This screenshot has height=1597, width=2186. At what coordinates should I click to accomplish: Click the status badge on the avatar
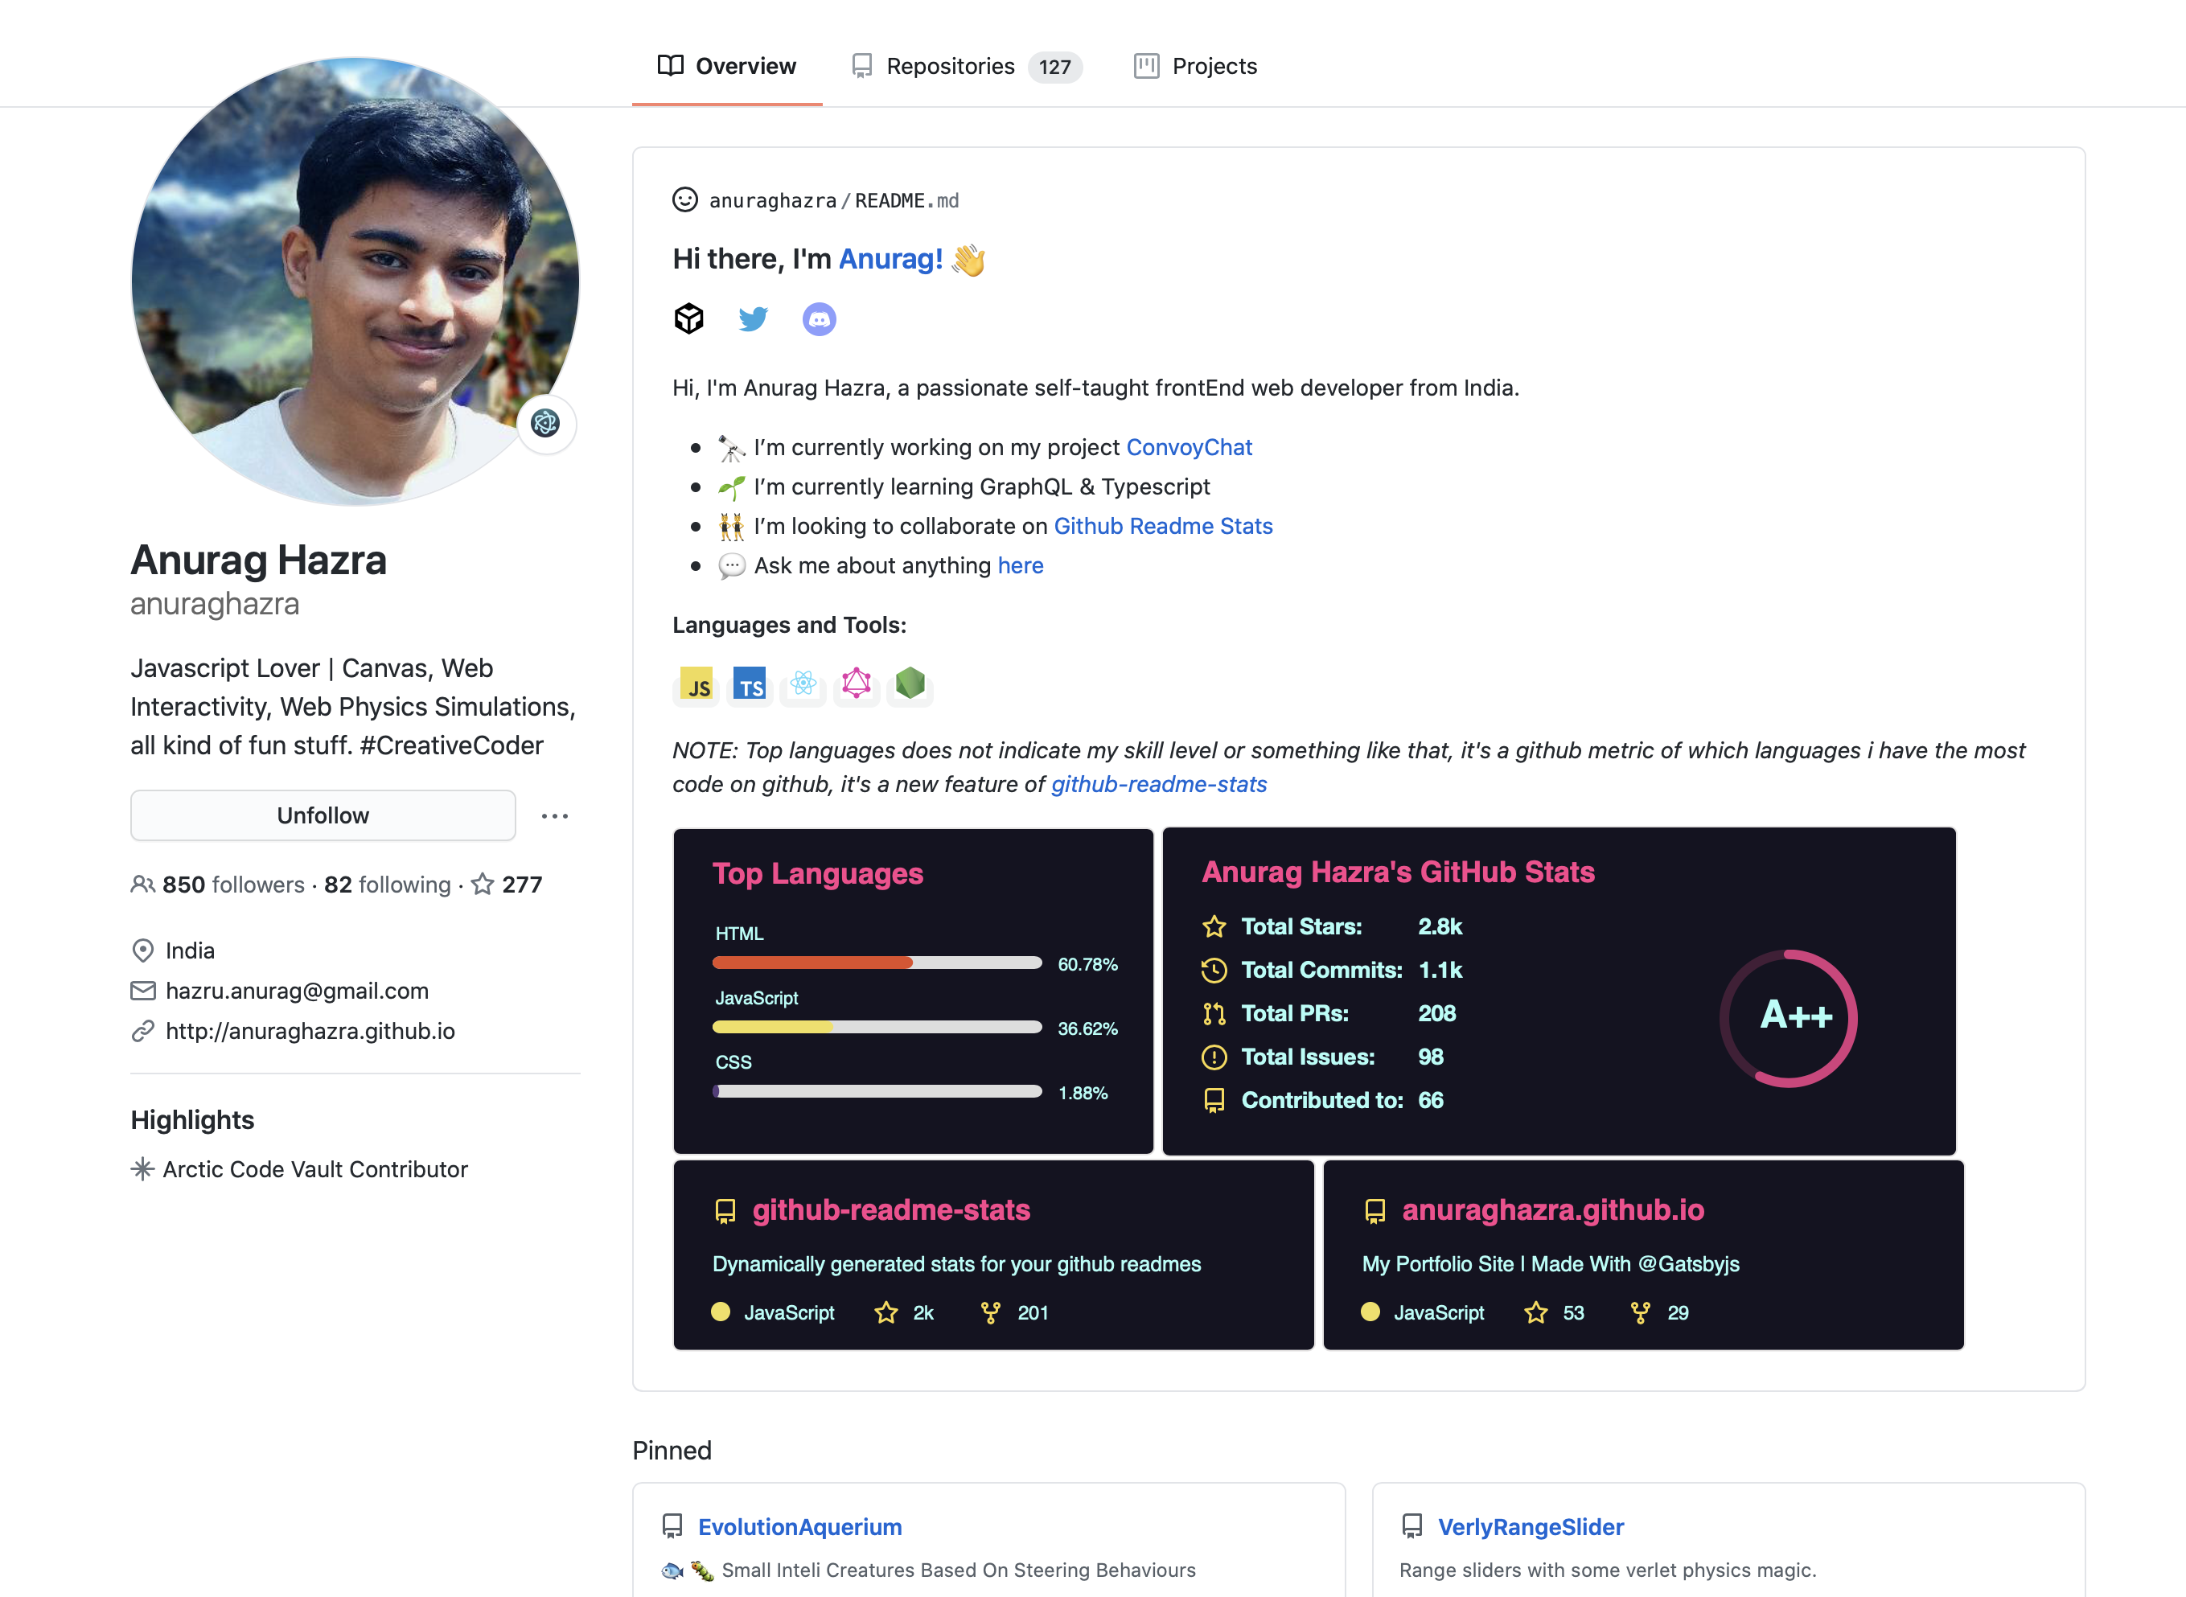click(546, 424)
